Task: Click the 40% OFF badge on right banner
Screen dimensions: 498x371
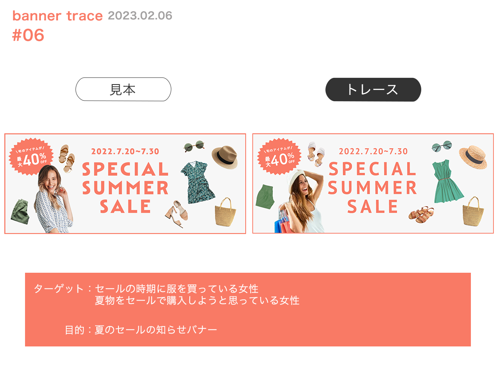Action: [279, 157]
